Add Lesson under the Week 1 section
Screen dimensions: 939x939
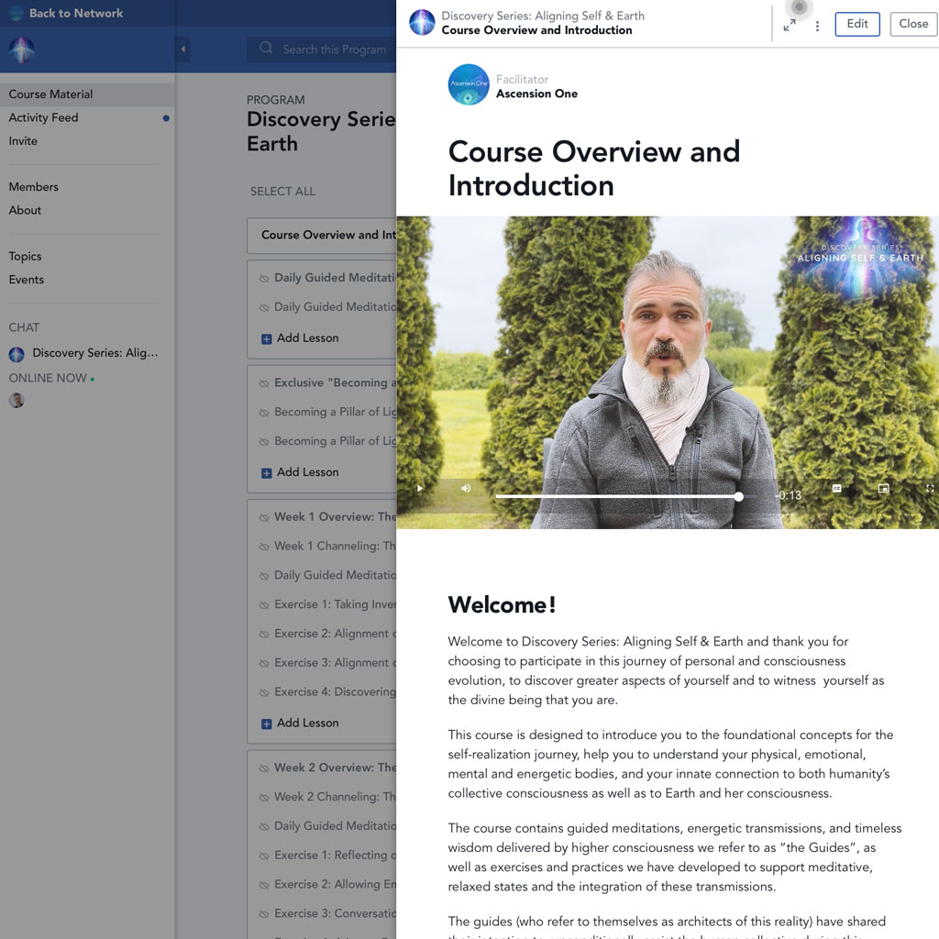(x=300, y=724)
